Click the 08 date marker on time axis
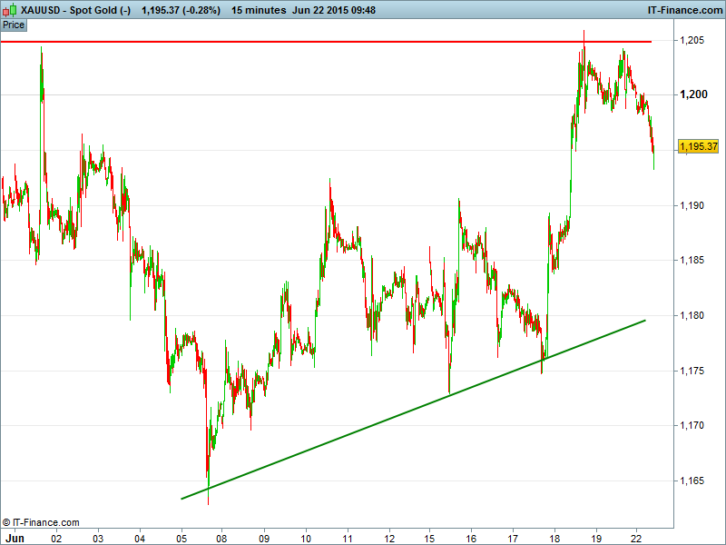This screenshot has height=545, width=726. click(222, 537)
